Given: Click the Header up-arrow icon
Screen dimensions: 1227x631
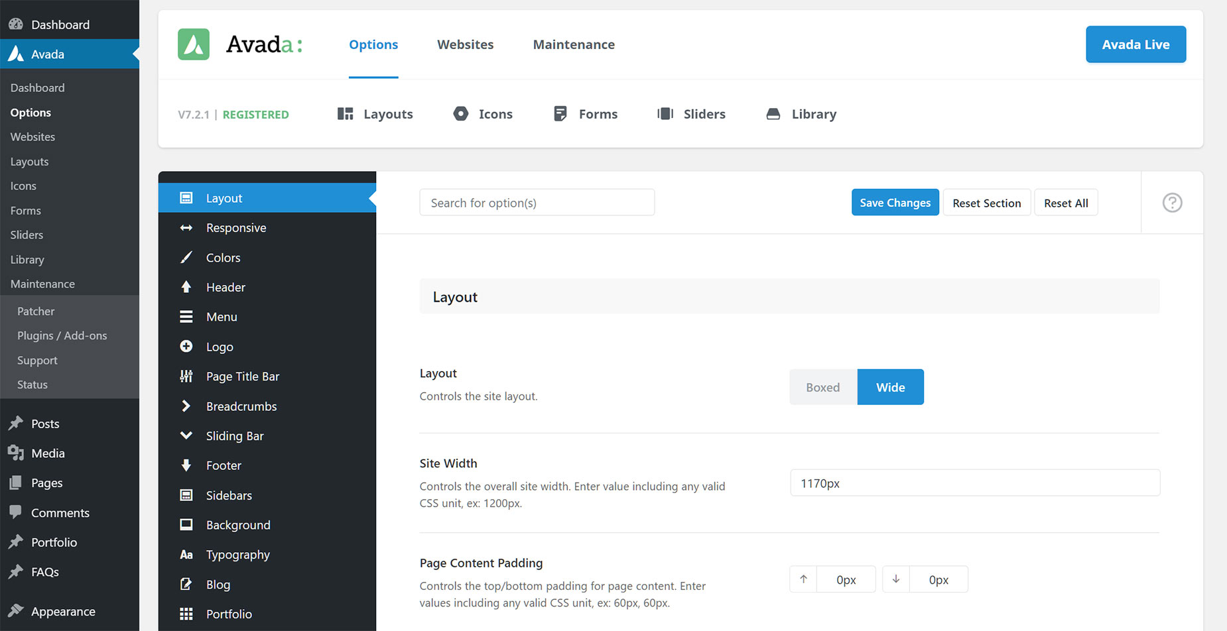Looking at the screenshot, I should [x=186, y=287].
